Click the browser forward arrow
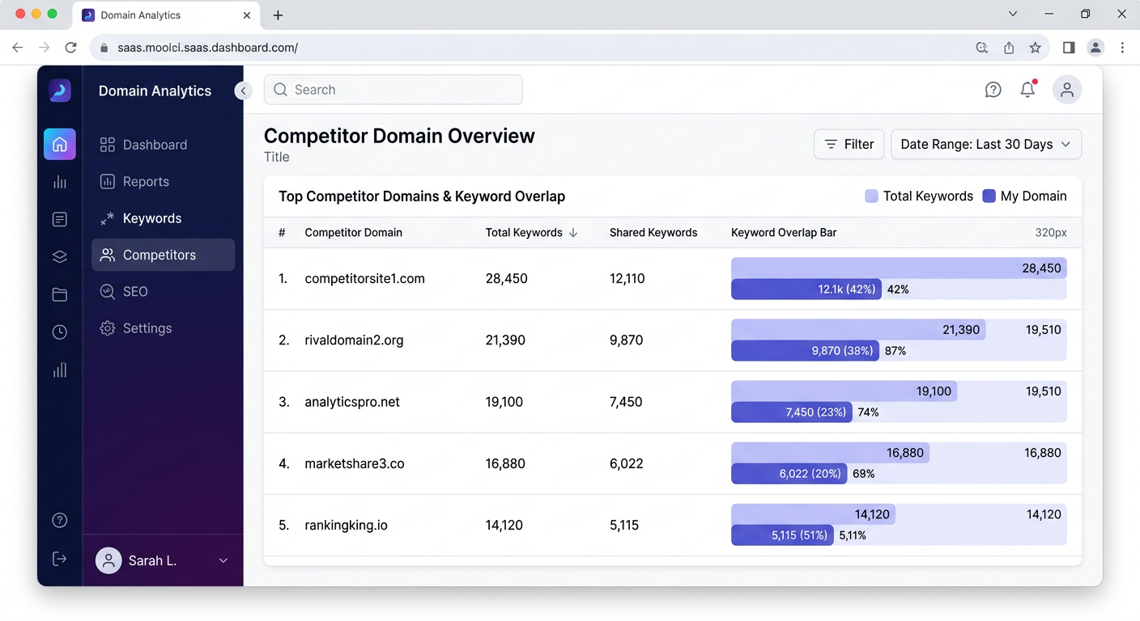 point(45,48)
